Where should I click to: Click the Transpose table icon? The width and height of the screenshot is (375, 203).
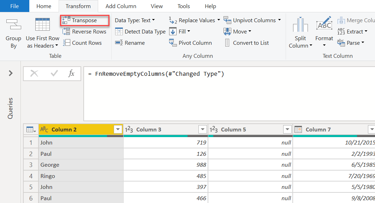tap(66, 20)
